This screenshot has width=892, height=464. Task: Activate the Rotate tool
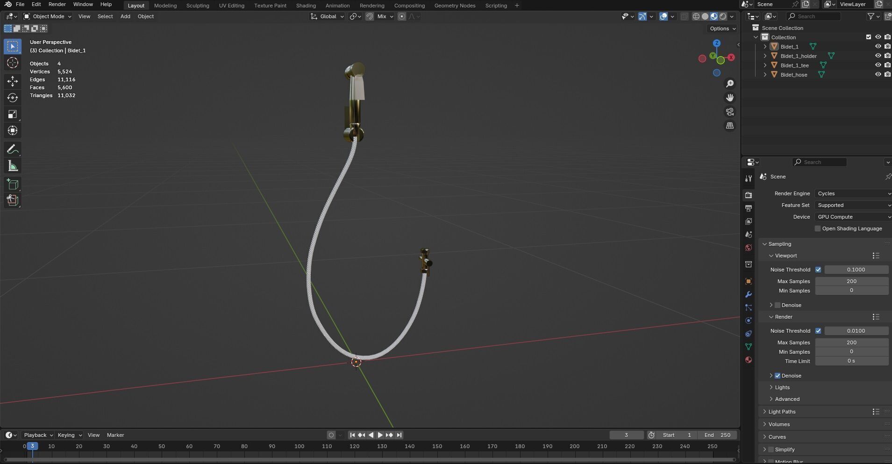click(x=13, y=98)
